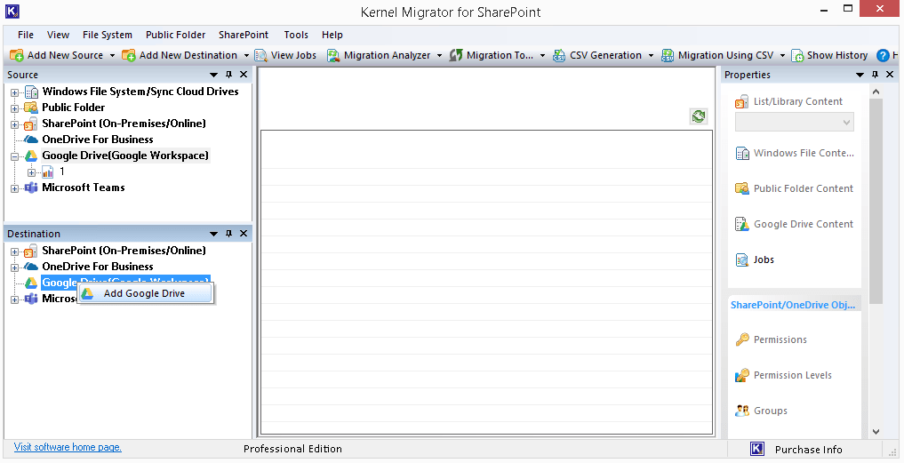Click the Microsoft Teams icon in Source tree

[x=31, y=188]
